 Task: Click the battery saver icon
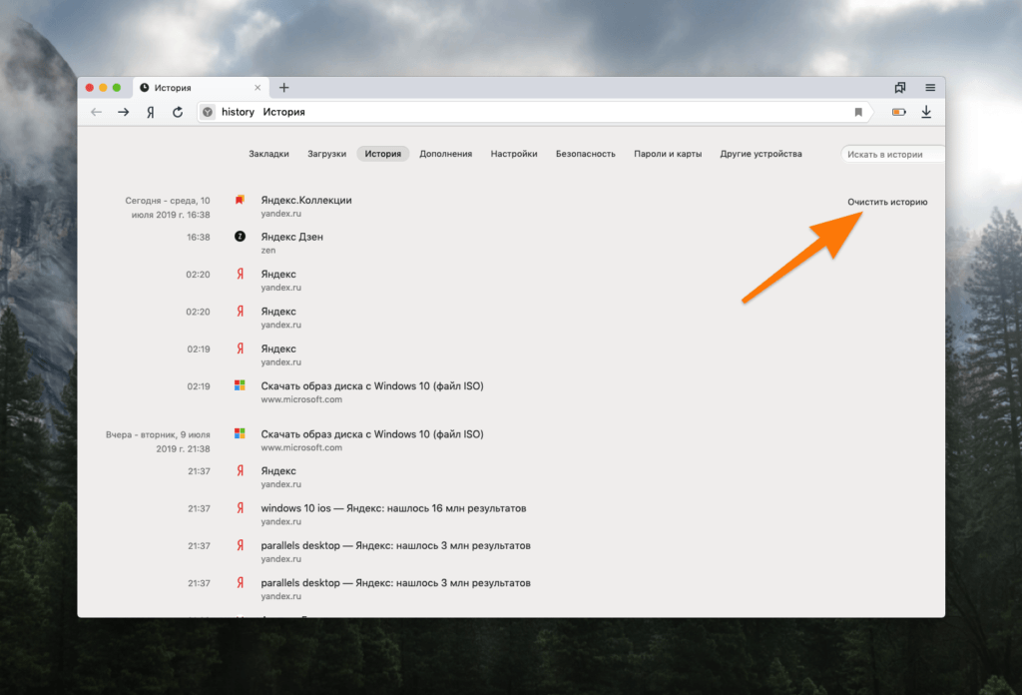tap(898, 112)
